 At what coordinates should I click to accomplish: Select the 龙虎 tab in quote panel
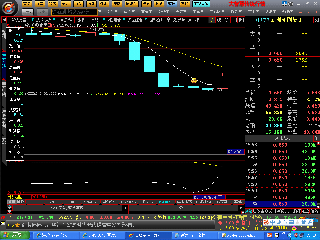[x=305, y=211]
